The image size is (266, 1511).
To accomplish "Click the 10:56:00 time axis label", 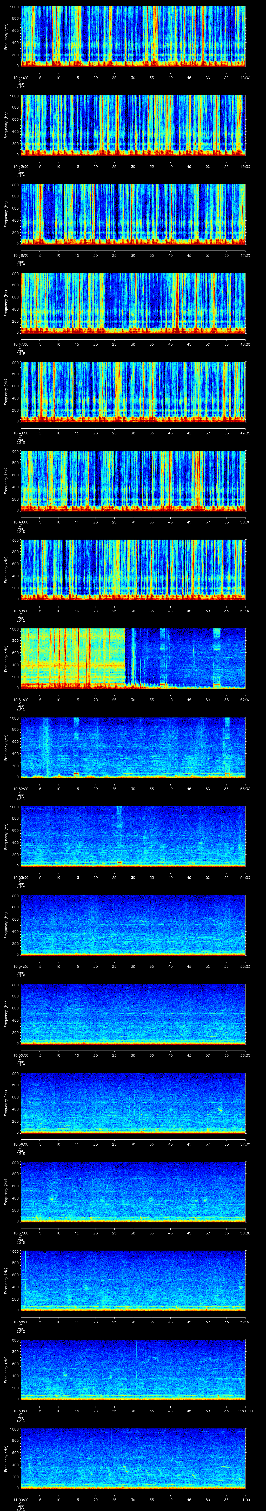I will (21, 1144).
